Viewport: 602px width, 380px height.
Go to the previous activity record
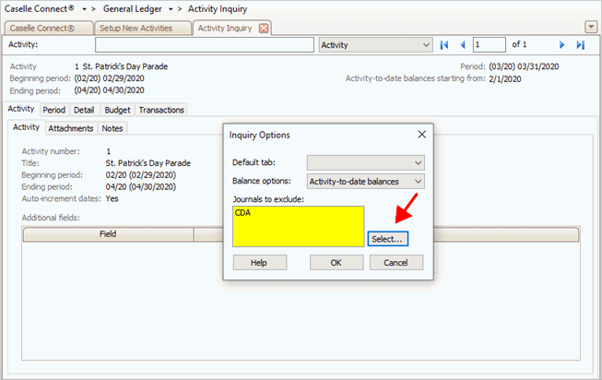point(462,44)
